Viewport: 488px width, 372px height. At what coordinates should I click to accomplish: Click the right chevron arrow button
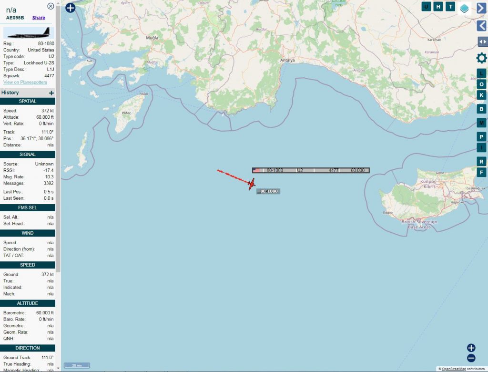[482, 8]
